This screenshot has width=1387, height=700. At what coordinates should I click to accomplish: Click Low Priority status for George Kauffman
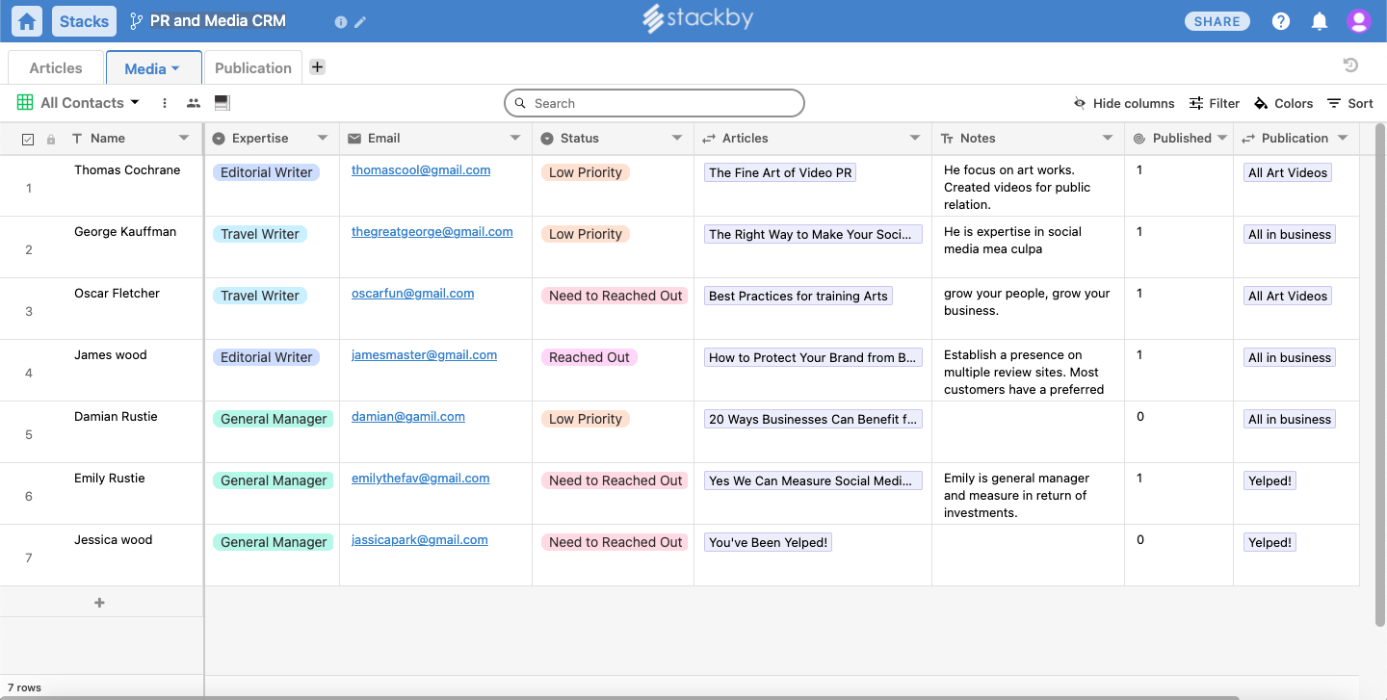click(586, 234)
